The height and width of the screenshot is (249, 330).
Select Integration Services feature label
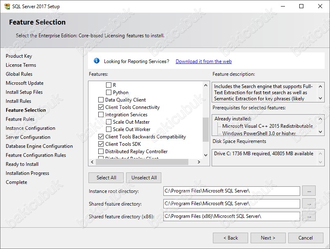[x=126, y=115]
